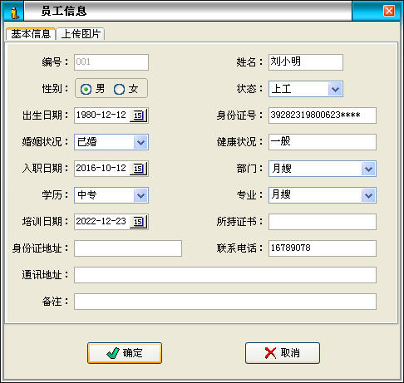
Task: Open the 学历 dropdown list
Action: 140,195
